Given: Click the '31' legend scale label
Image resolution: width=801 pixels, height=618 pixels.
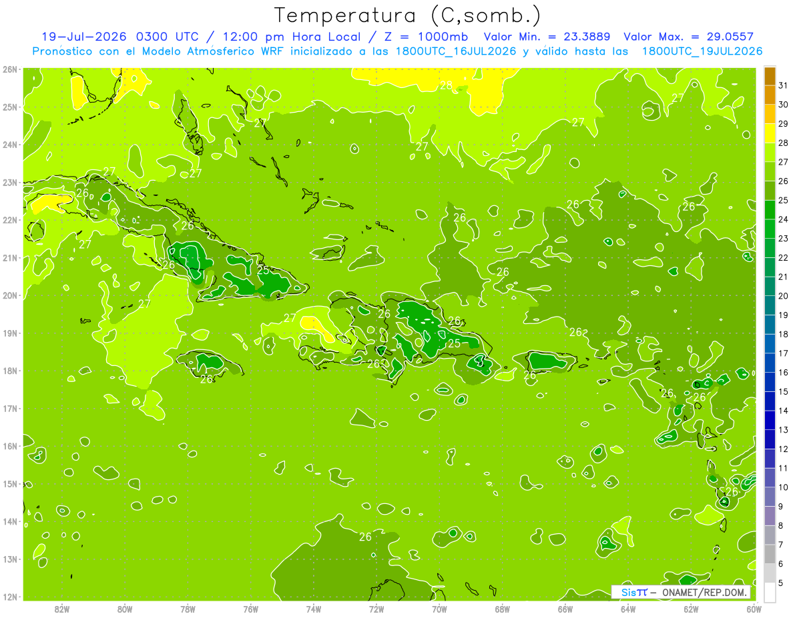Looking at the screenshot, I should coord(783,85).
